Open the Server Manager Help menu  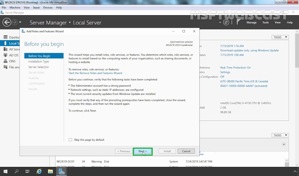click(290, 22)
